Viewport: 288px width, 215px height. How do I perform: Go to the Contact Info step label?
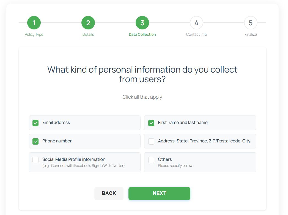click(x=196, y=34)
